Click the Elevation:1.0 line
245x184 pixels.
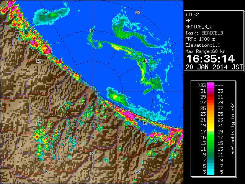(203, 45)
